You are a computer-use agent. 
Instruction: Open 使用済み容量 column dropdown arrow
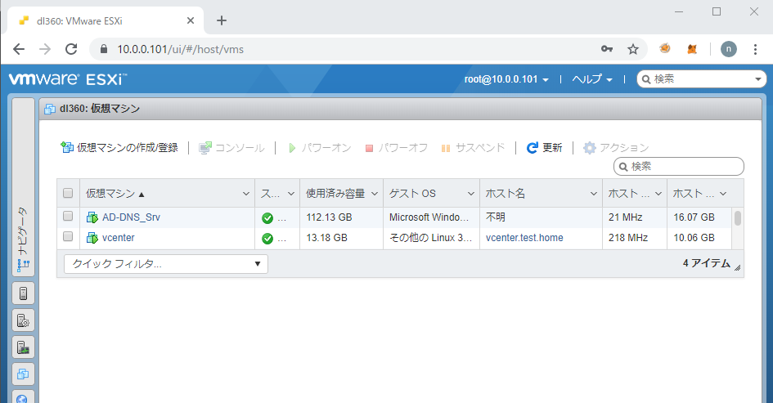[x=375, y=194]
